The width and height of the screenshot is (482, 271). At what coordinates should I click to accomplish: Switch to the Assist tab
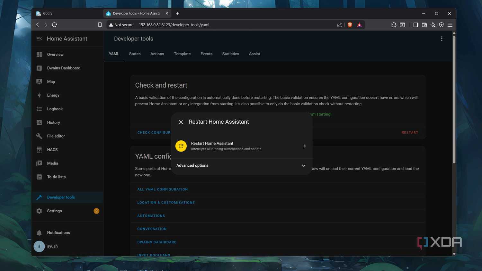tap(254, 54)
